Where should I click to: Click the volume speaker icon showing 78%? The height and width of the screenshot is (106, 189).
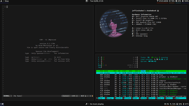click(170, 1)
